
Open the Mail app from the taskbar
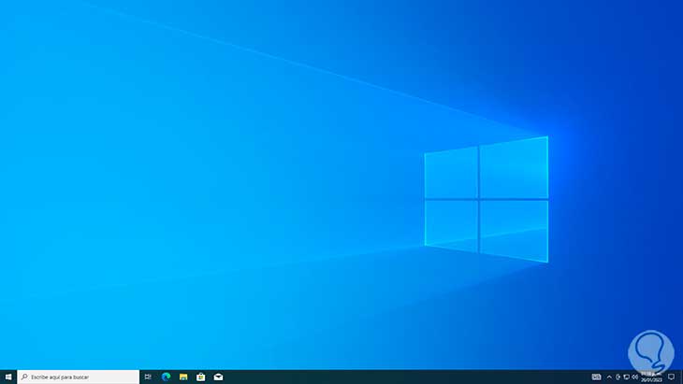pyautogui.click(x=218, y=377)
